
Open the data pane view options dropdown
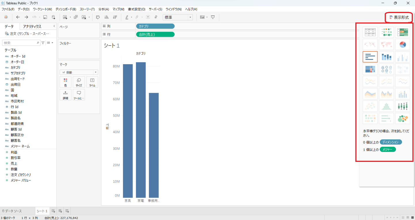click(50, 43)
